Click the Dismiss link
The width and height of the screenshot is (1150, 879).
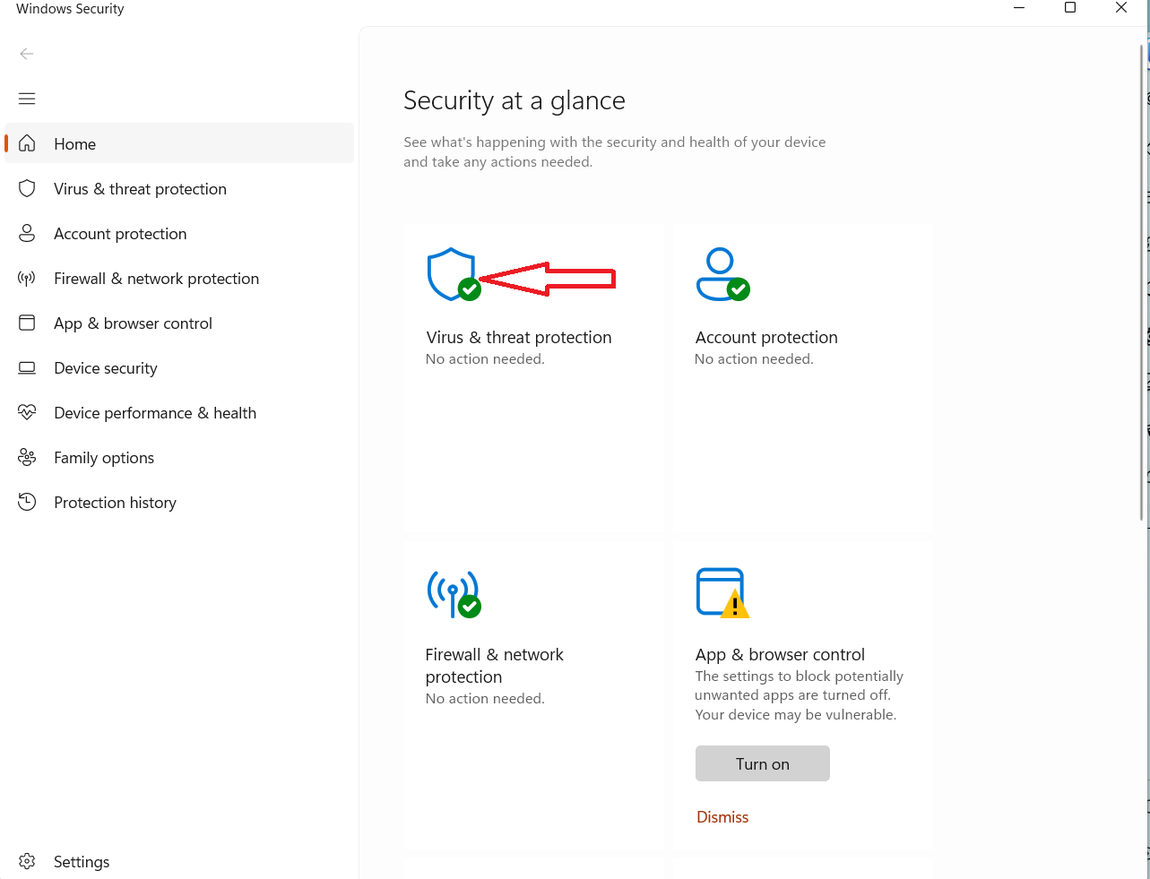[x=722, y=817]
